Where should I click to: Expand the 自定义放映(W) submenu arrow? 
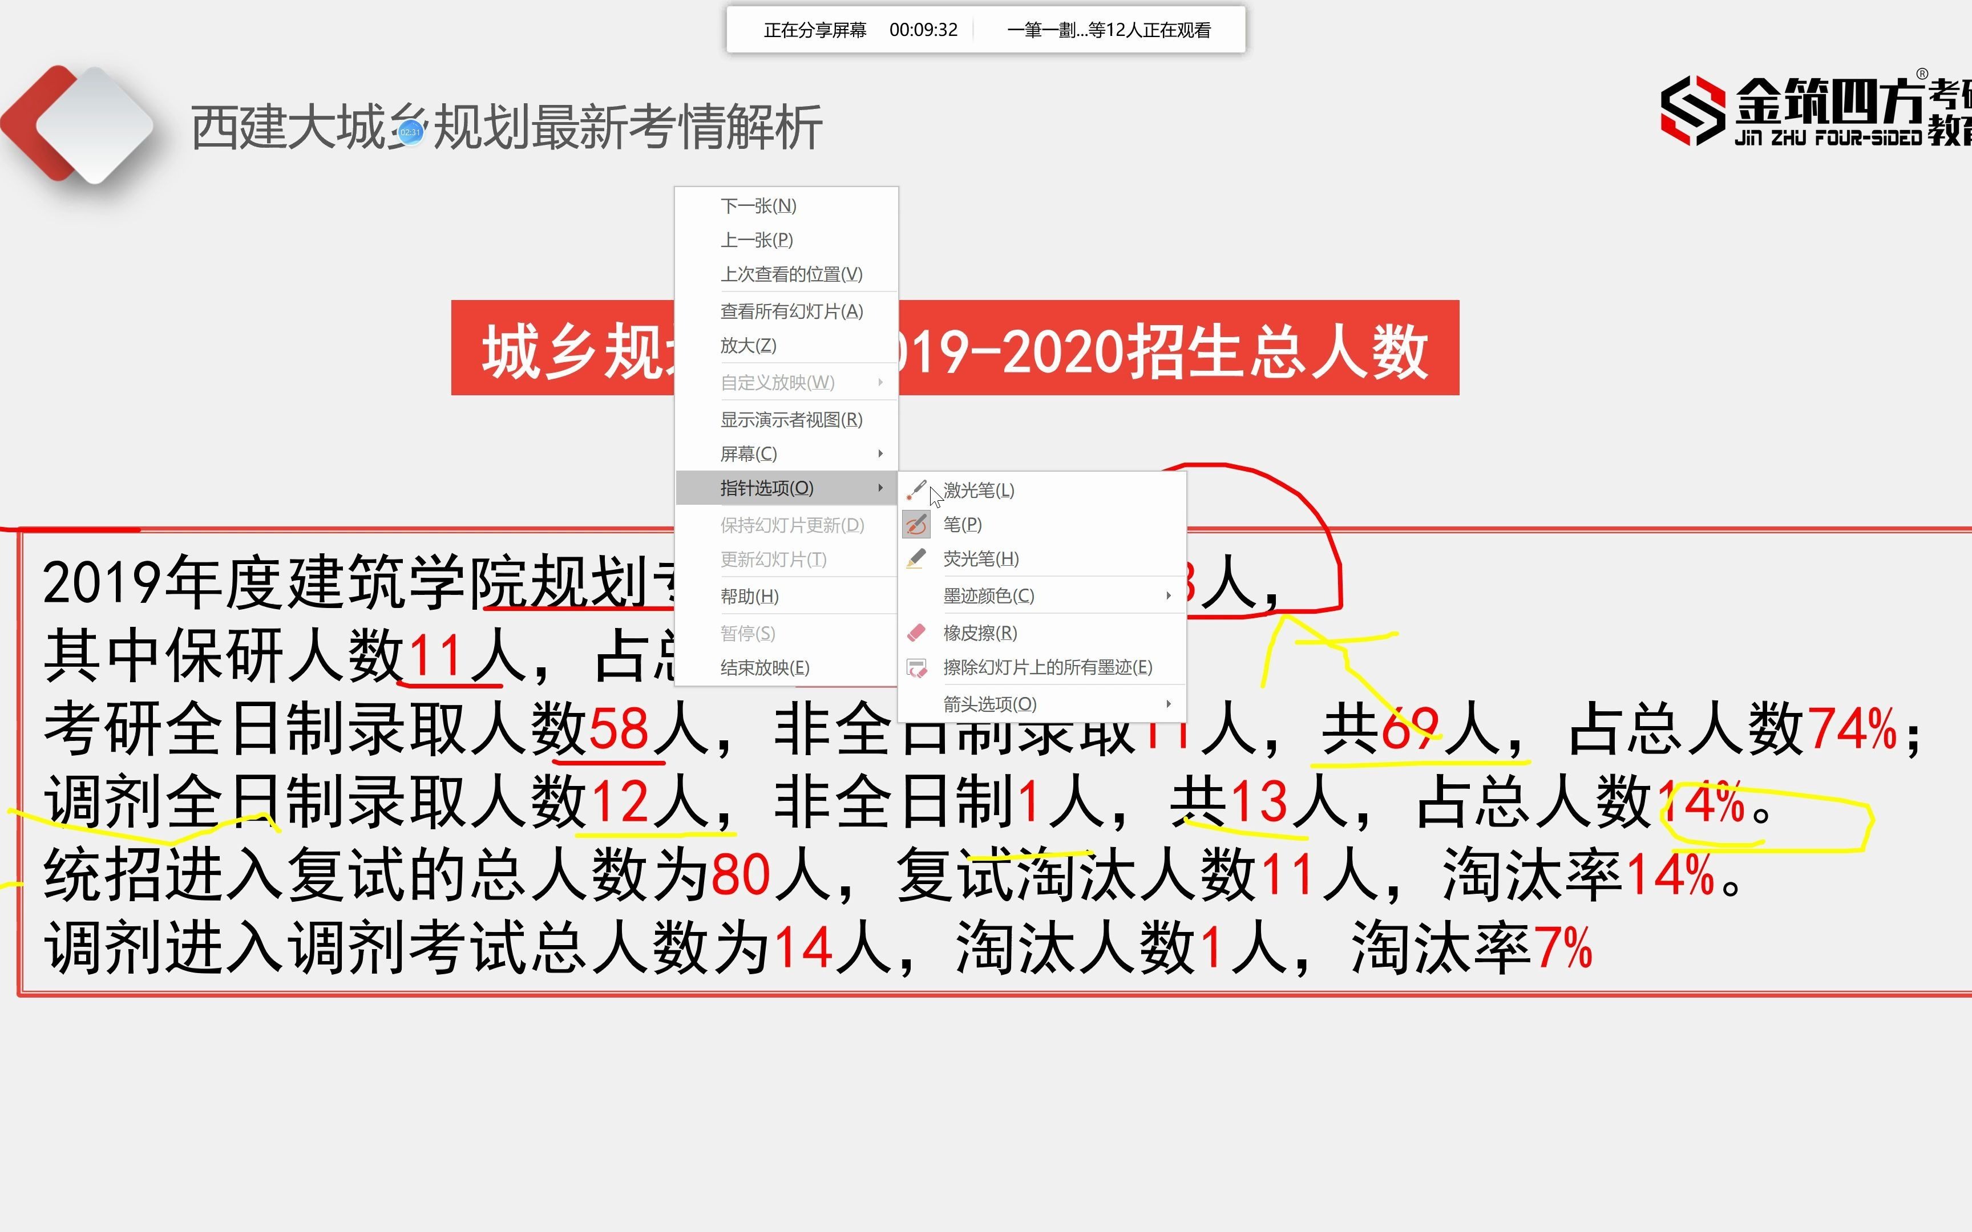click(x=880, y=382)
